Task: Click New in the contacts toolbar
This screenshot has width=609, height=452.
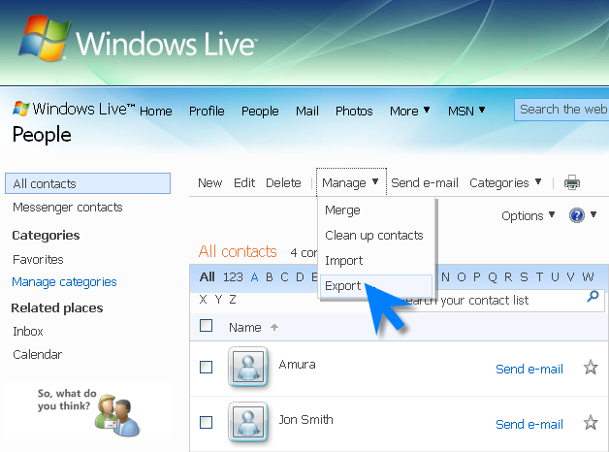Action: pos(209,182)
